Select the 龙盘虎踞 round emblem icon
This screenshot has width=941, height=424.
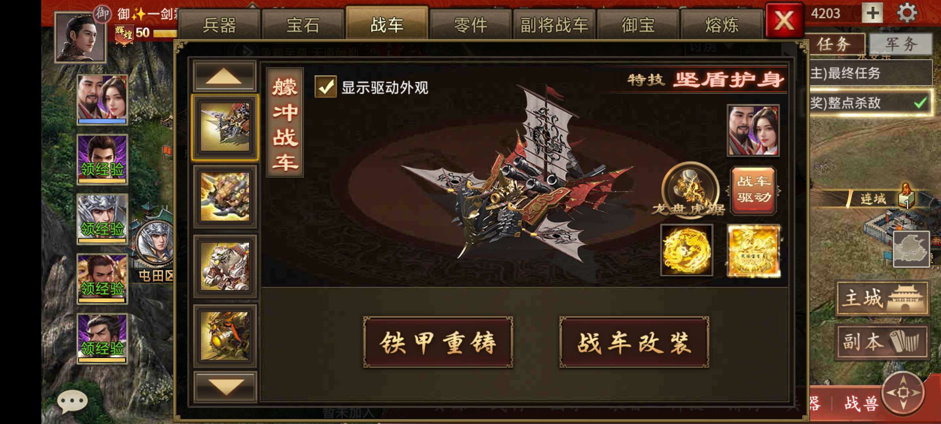(x=690, y=189)
